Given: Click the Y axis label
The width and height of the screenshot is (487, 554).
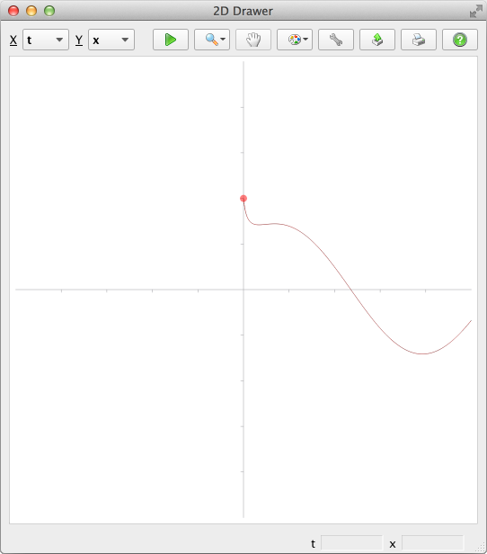Looking at the screenshot, I should pyautogui.click(x=79, y=40).
